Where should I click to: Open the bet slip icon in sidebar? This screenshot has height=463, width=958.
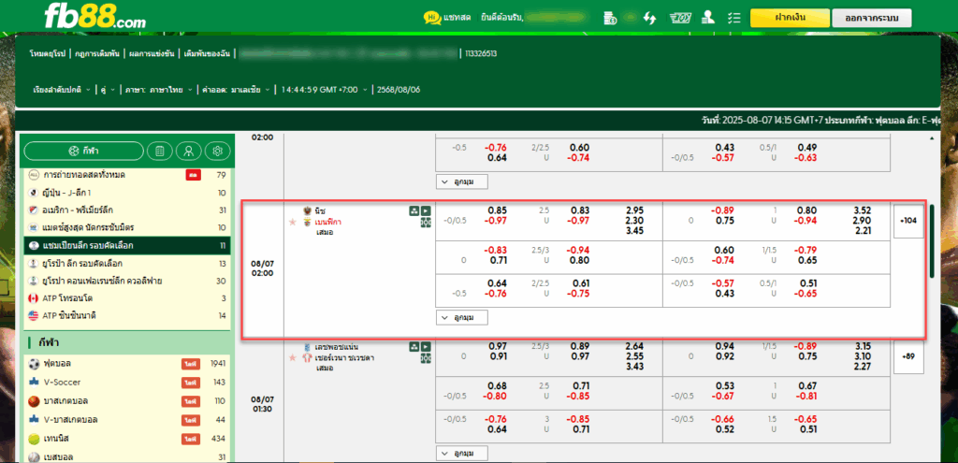click(x=160, y=151)
